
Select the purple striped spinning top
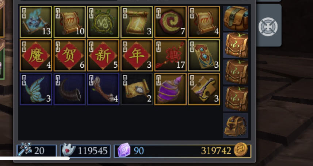click(171, 89)
